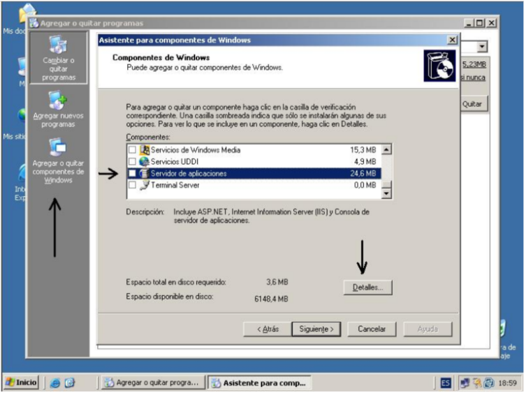
Task: Click the Agregar o quitar programas title icon
Action: [x=34, y=23]
